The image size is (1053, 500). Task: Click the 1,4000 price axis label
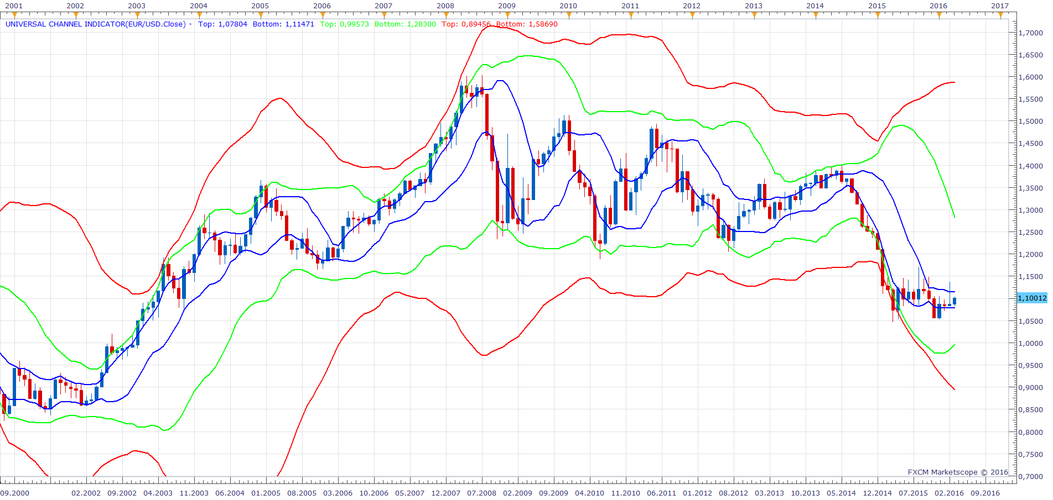(x=1031, y=166)
